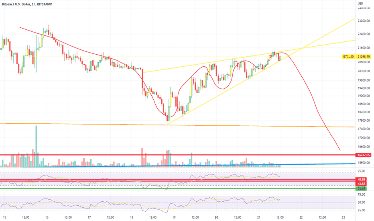Viewport: 374px width, 221px height.
Task: Click the 17800.00 price axis value
Action: click(x=364, y=121)
